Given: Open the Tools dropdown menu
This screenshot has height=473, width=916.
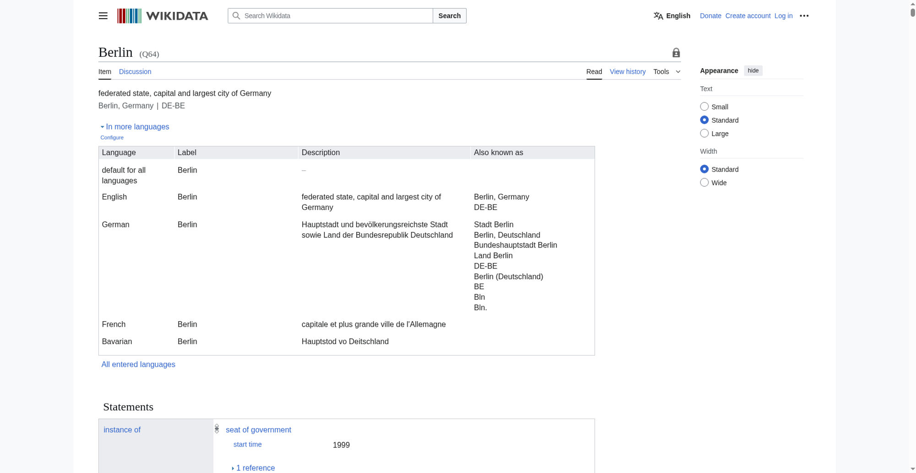Looking at the screenshot, I should (666, 72).
